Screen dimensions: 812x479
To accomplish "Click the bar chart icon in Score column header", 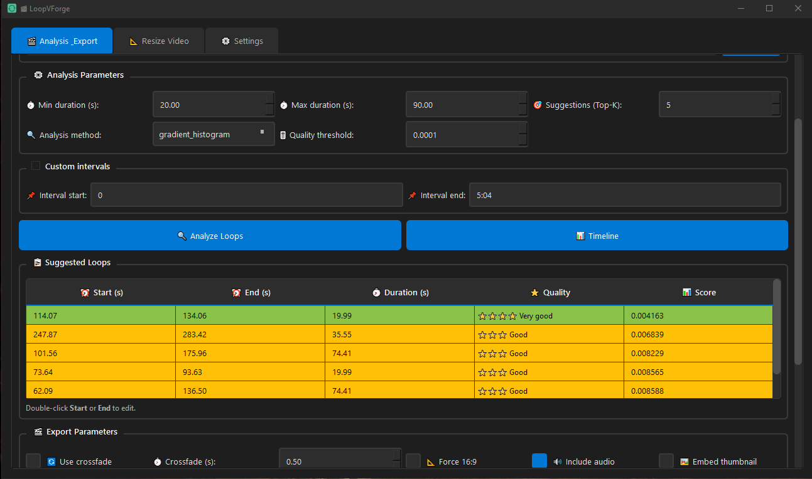I will tap(686, 293).
